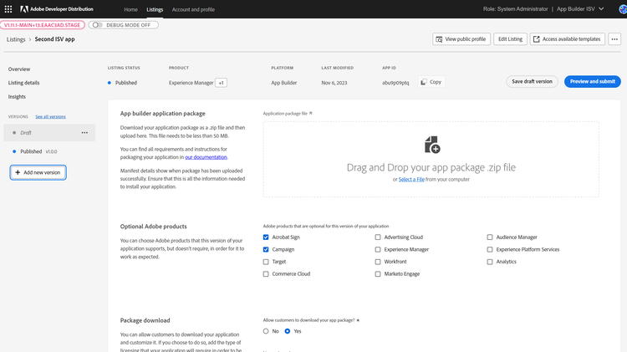Uncheck Campaign checkbox
Viewport: 627px width, 352px height.
point(266,250)
